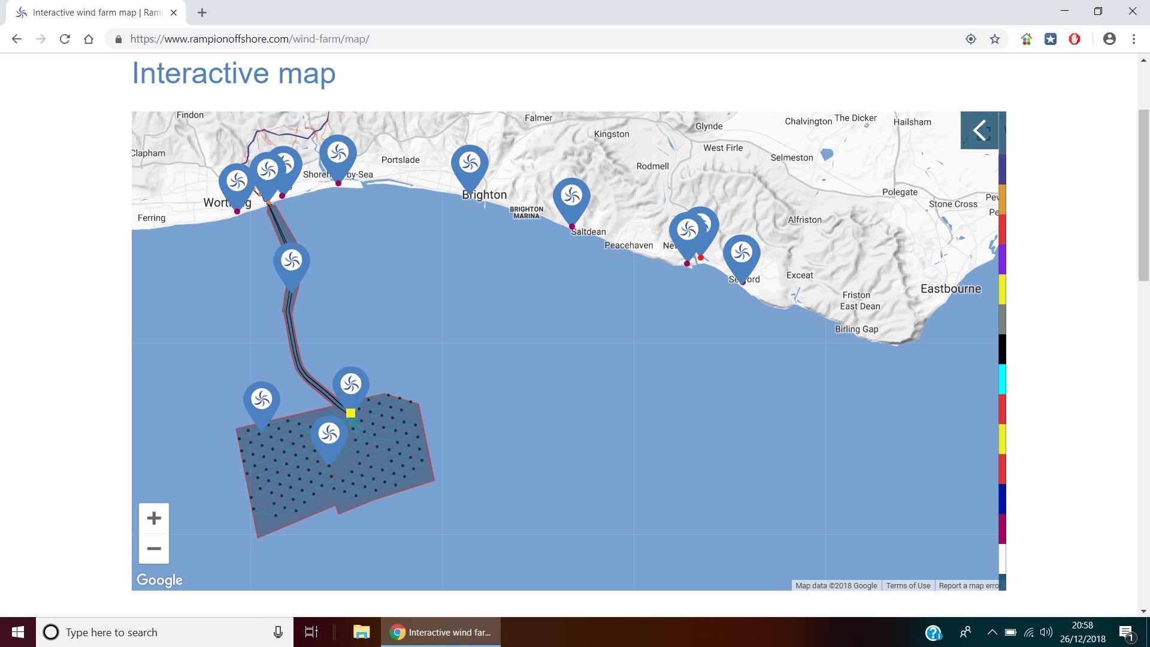This screenshot has height=647, width=1150.
Task: View site security padlock info
Action: click(x=119, y=39)
